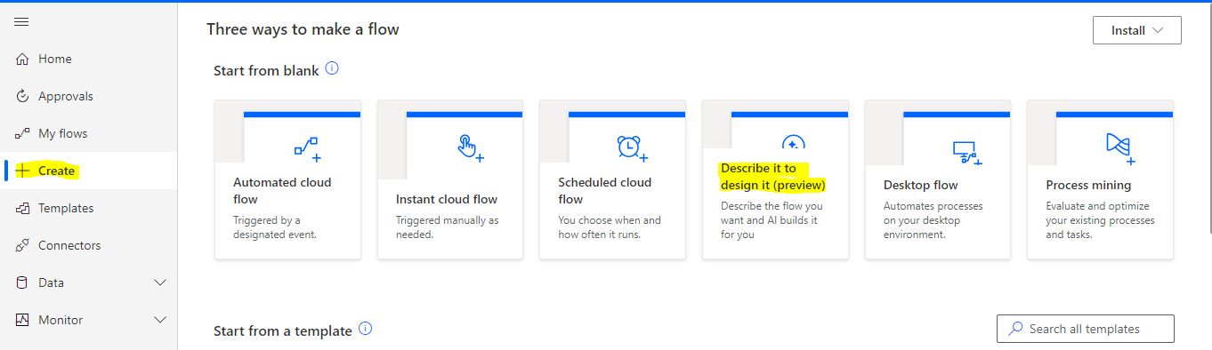Click the 'Start from a template' heading

point(283,330)
